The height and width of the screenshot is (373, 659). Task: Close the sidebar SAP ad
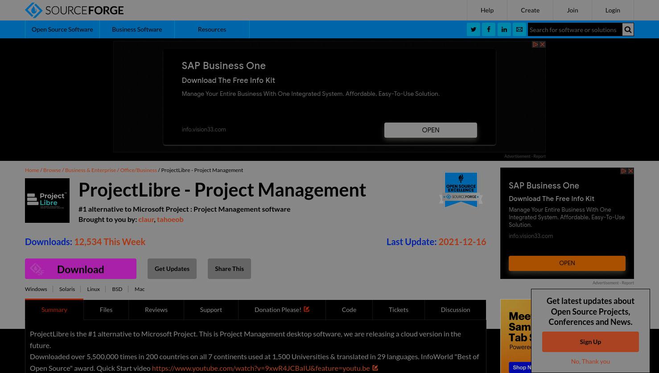(630, 171)
